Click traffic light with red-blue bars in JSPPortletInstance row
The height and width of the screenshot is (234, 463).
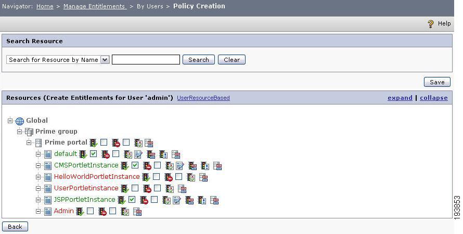(x=189, y=200)
